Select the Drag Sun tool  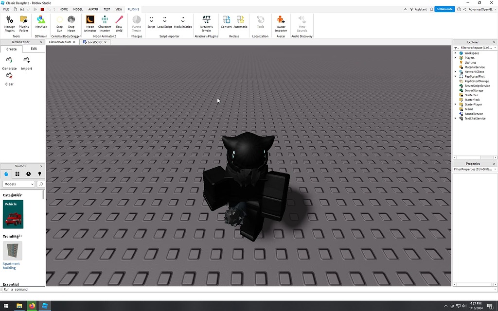(59, 22)
